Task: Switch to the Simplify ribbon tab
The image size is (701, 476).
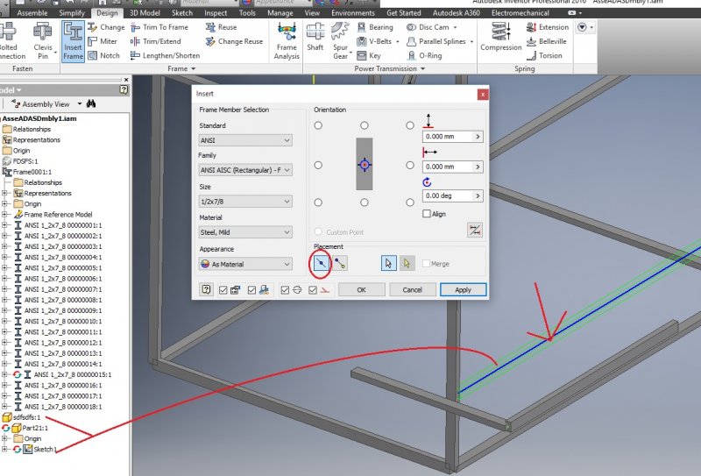Action: [x=72, y=13]
